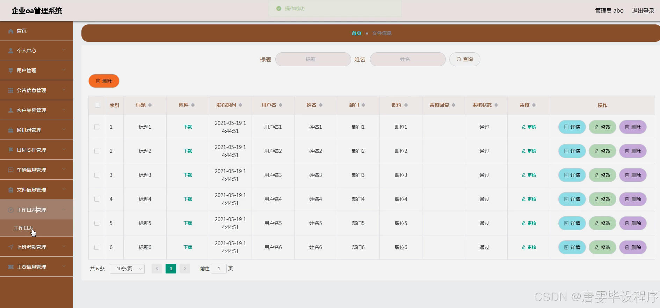The width and height of the screenshot is (660, 308).
Task: Open 详情 for row 标题5
Action: pos(572,223)
